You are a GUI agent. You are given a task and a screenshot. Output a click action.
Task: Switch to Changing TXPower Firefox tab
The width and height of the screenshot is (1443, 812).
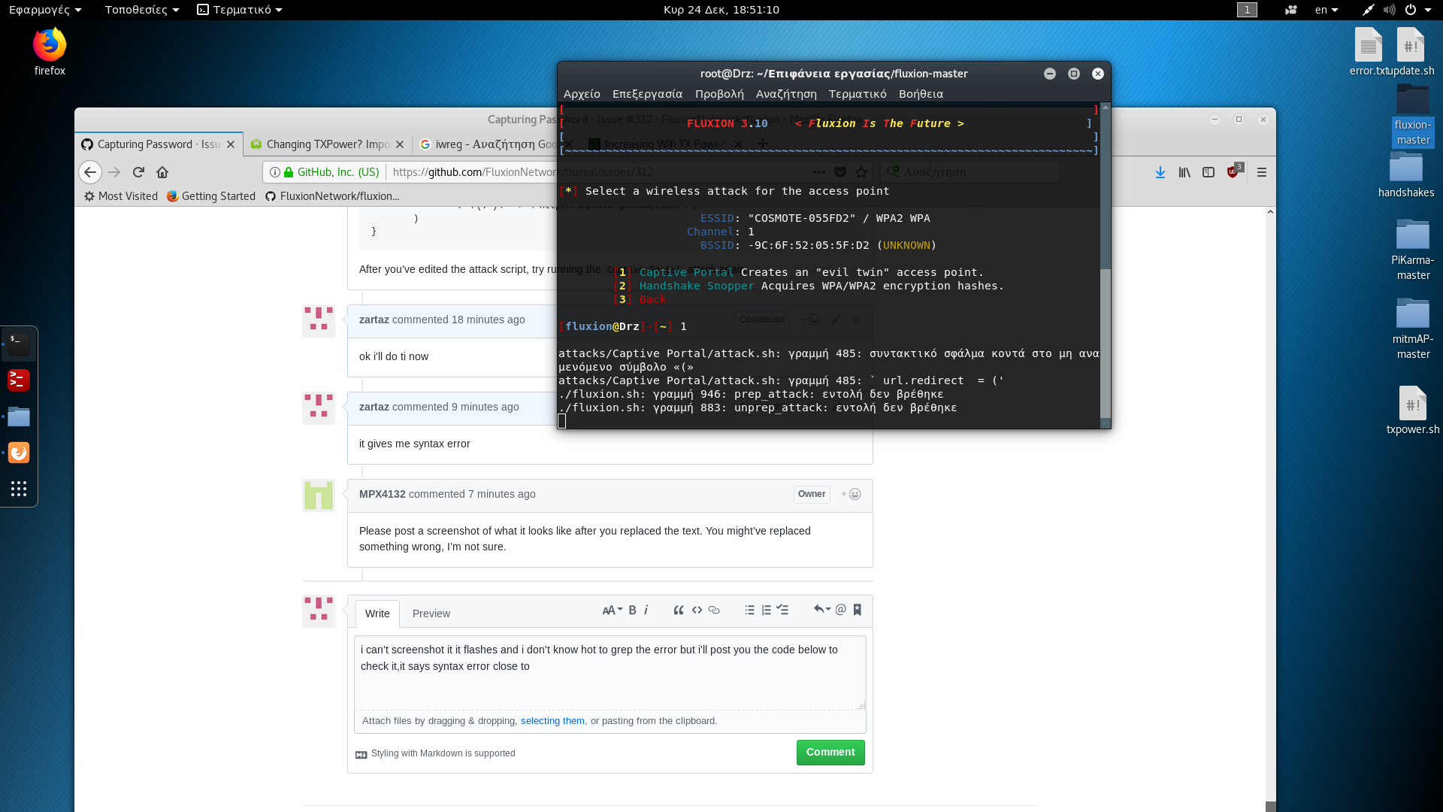pos(328,144)
